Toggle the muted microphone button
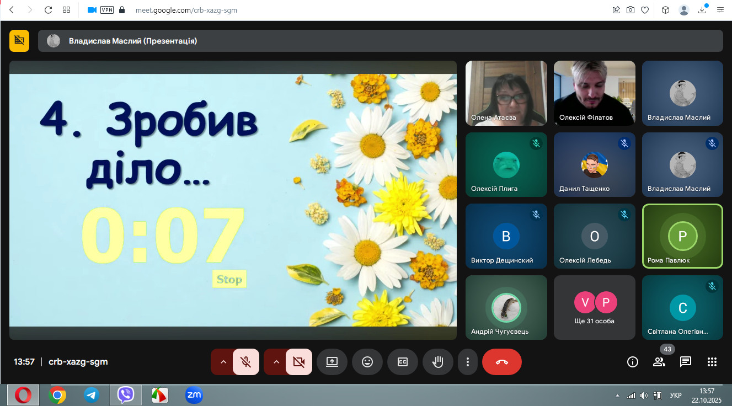Screen dimensions: 732x406 [x=246, y=362]
